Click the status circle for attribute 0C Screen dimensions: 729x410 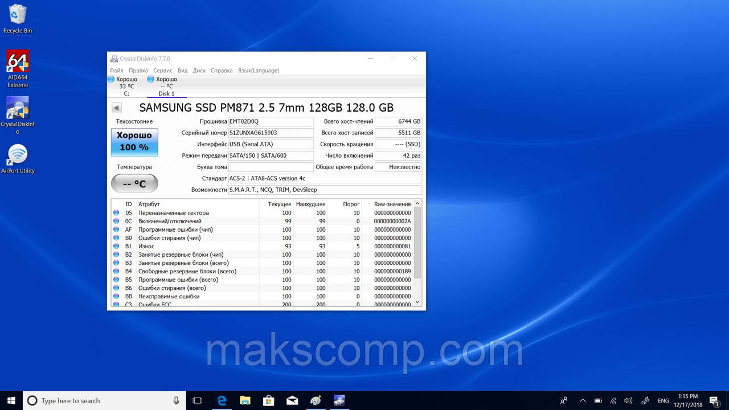pyautogui.click(x=117, y=221)
